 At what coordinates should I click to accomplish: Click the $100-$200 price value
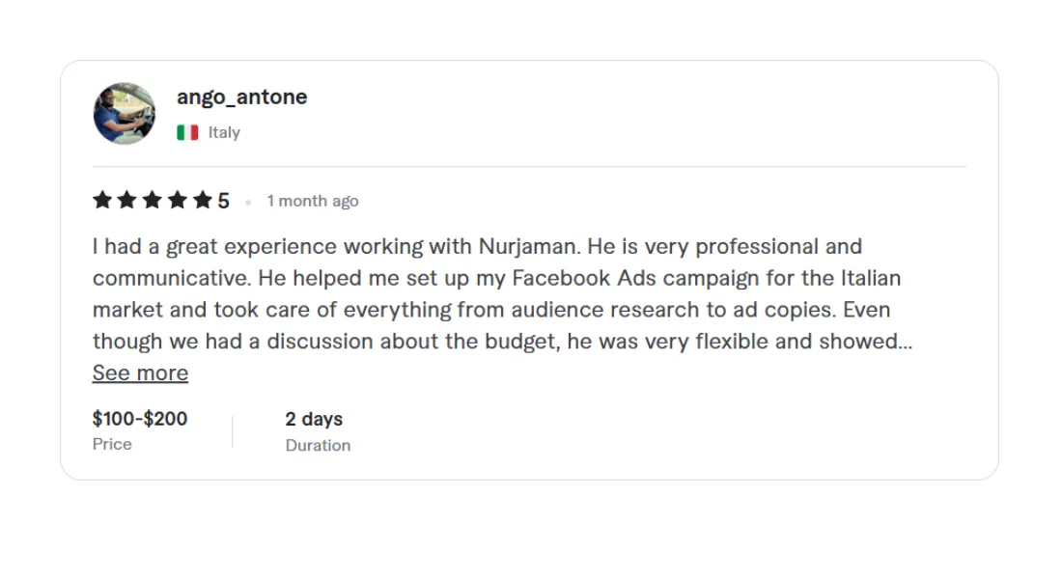click(x=140, y=419)
